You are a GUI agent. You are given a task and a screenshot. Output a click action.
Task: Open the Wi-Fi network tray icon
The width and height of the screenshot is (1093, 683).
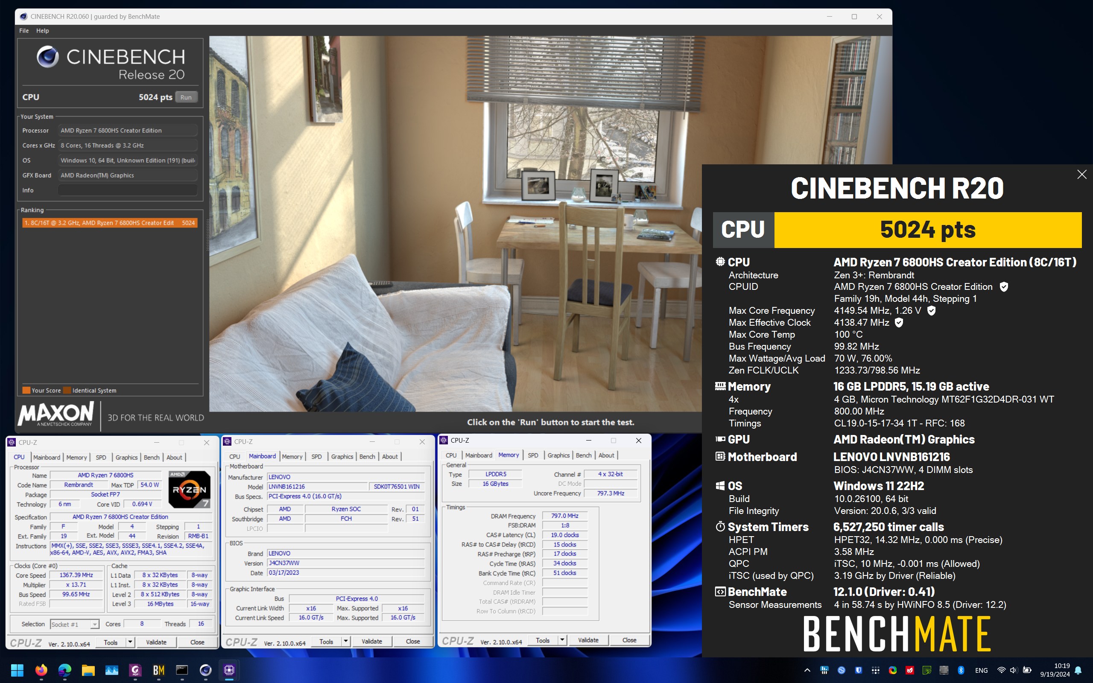pos(1001,670)
